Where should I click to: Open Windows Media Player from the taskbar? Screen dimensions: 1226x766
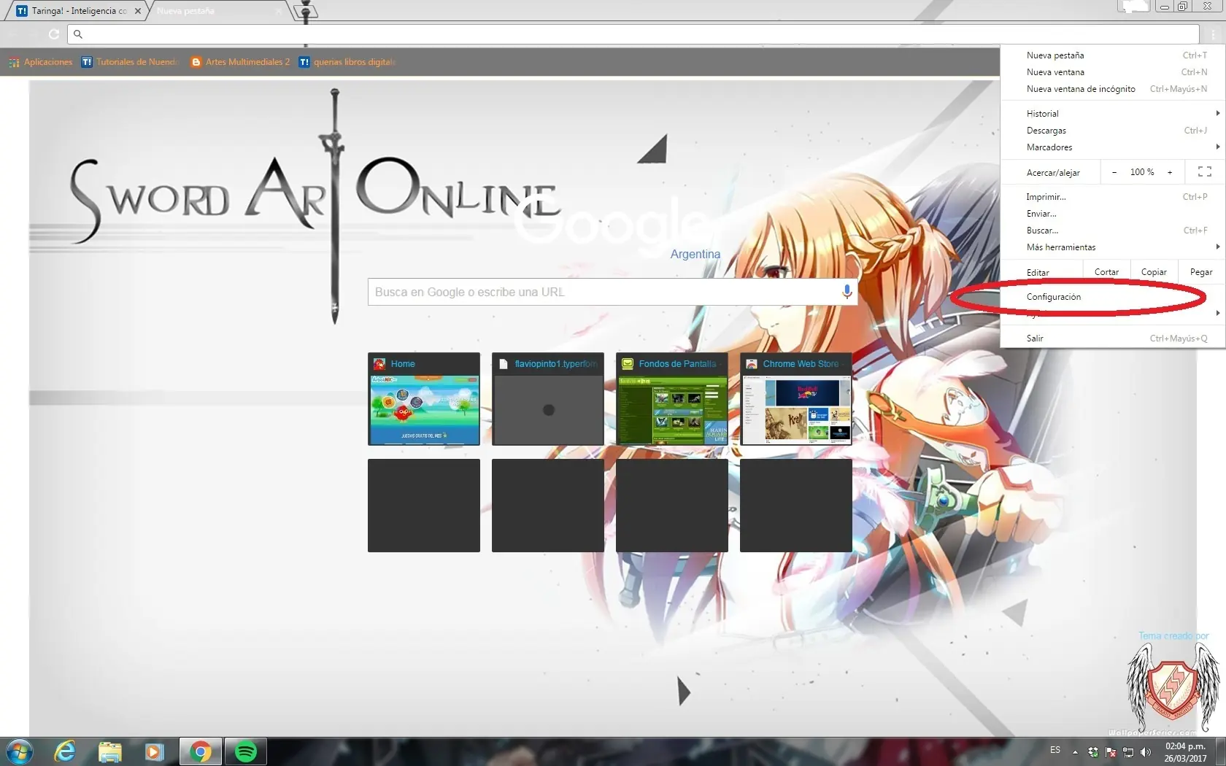(154, 751)
